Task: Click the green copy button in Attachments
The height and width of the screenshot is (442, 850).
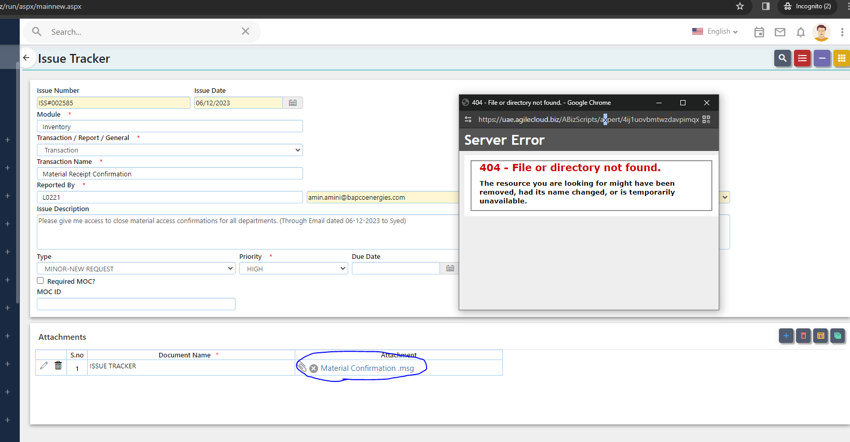Action: 838,336
